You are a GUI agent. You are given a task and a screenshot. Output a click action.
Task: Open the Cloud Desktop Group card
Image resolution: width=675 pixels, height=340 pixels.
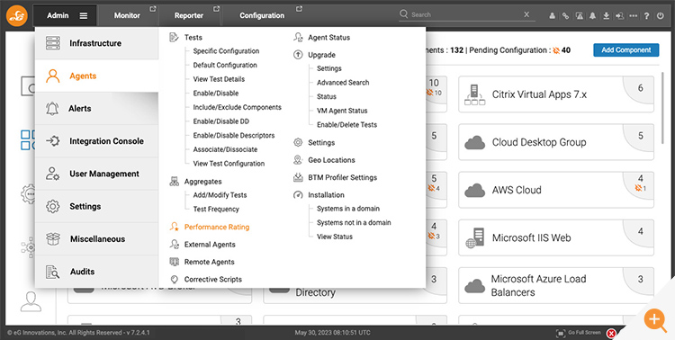point(556,142)
